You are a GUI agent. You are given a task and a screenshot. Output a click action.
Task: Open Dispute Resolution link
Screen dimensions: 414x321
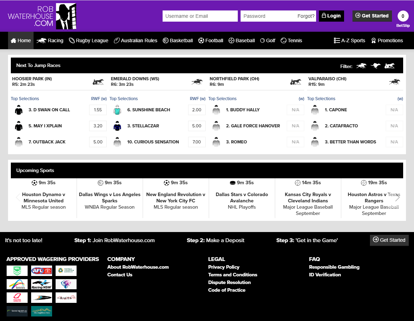coord(229,282)
